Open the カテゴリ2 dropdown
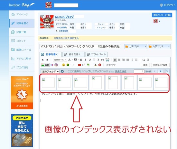The width and height of the screenshot is (177, 149). (x=159, y=47)
